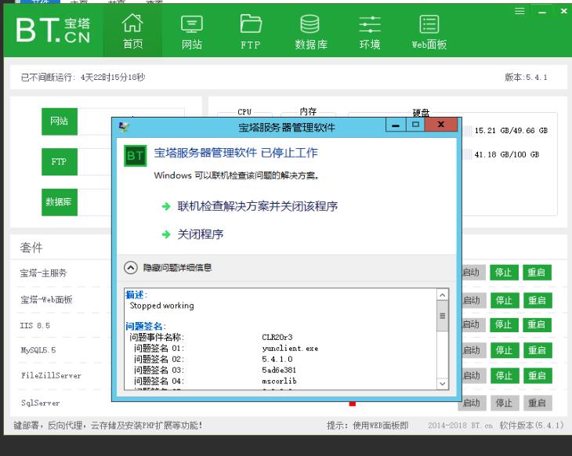Close the BT main window

click(563, 11)
